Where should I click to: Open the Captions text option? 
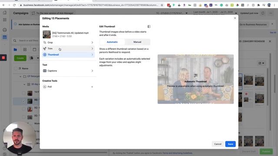[x=68, y=71]
